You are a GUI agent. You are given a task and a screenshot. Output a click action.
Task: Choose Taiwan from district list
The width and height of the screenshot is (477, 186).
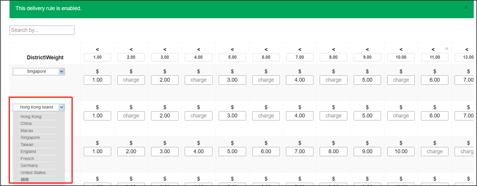tap(27, 145)
